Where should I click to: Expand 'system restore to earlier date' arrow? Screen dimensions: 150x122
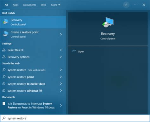pos(61,84)
